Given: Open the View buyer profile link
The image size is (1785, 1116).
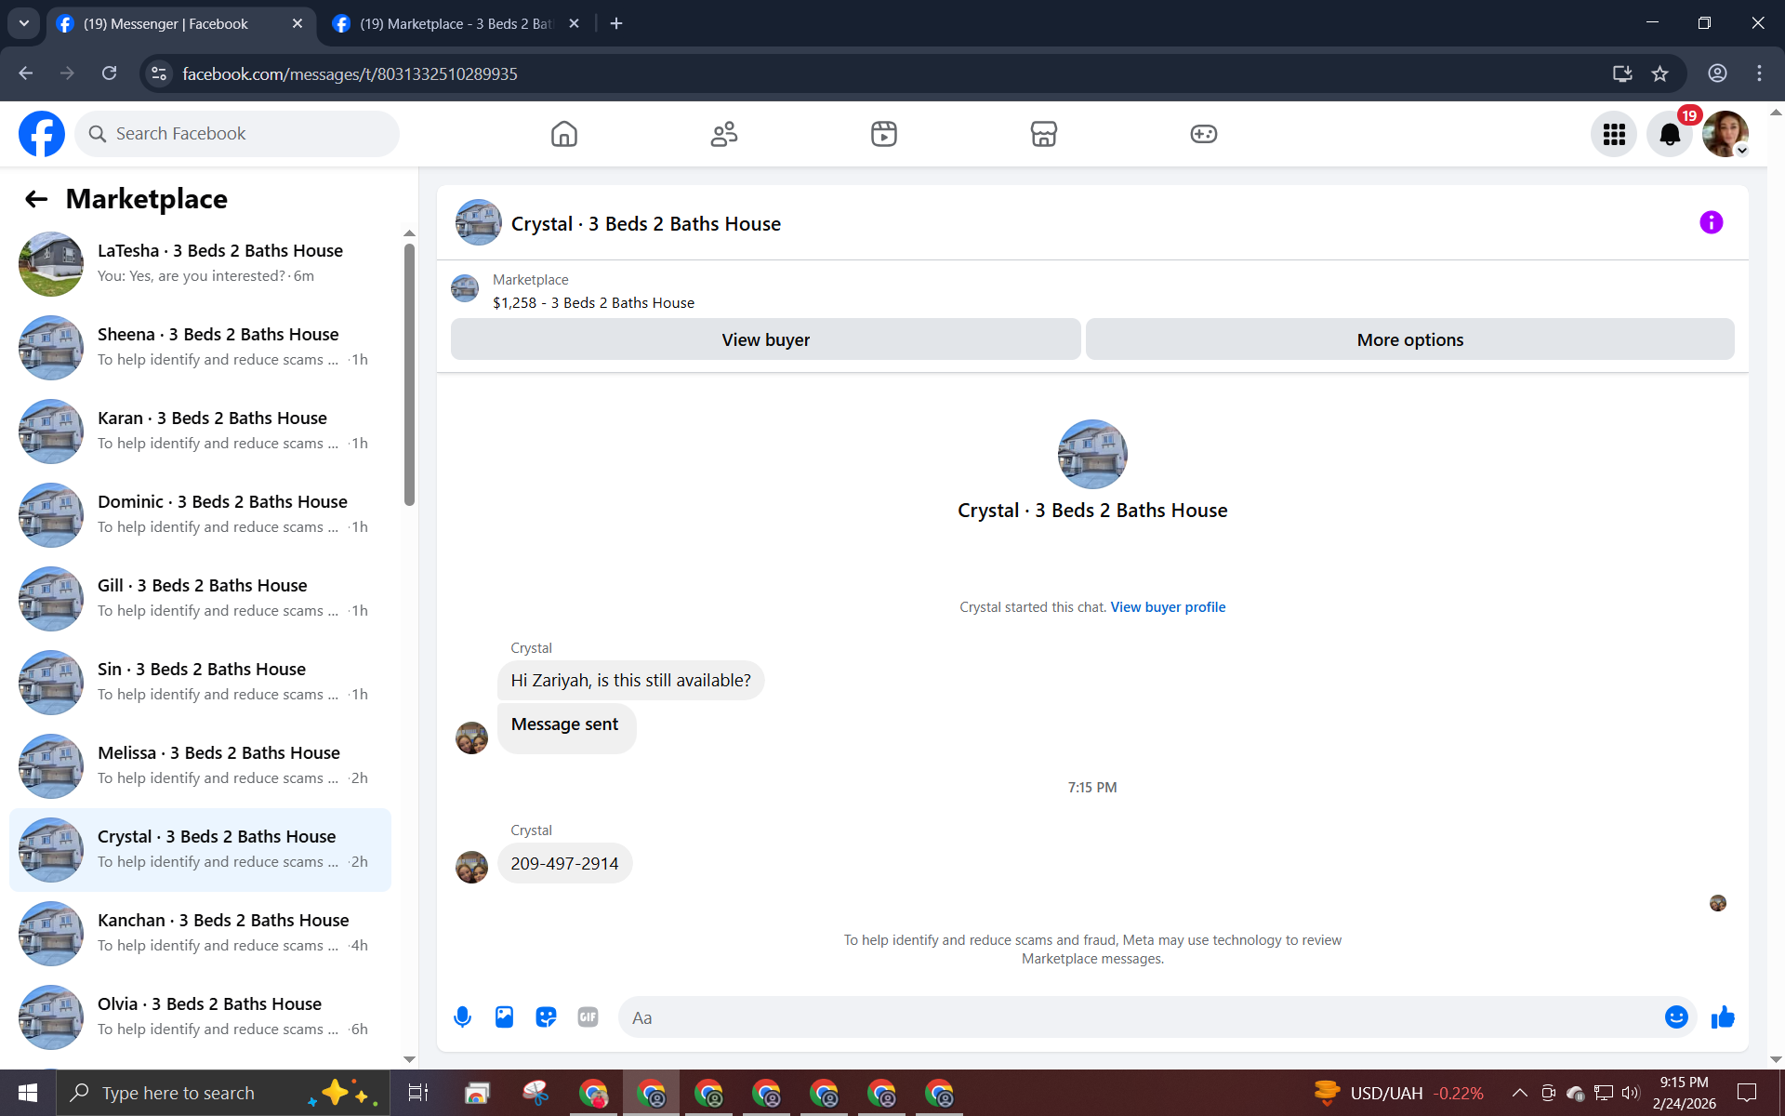Looking at the screenshot, I should 1168,607.
